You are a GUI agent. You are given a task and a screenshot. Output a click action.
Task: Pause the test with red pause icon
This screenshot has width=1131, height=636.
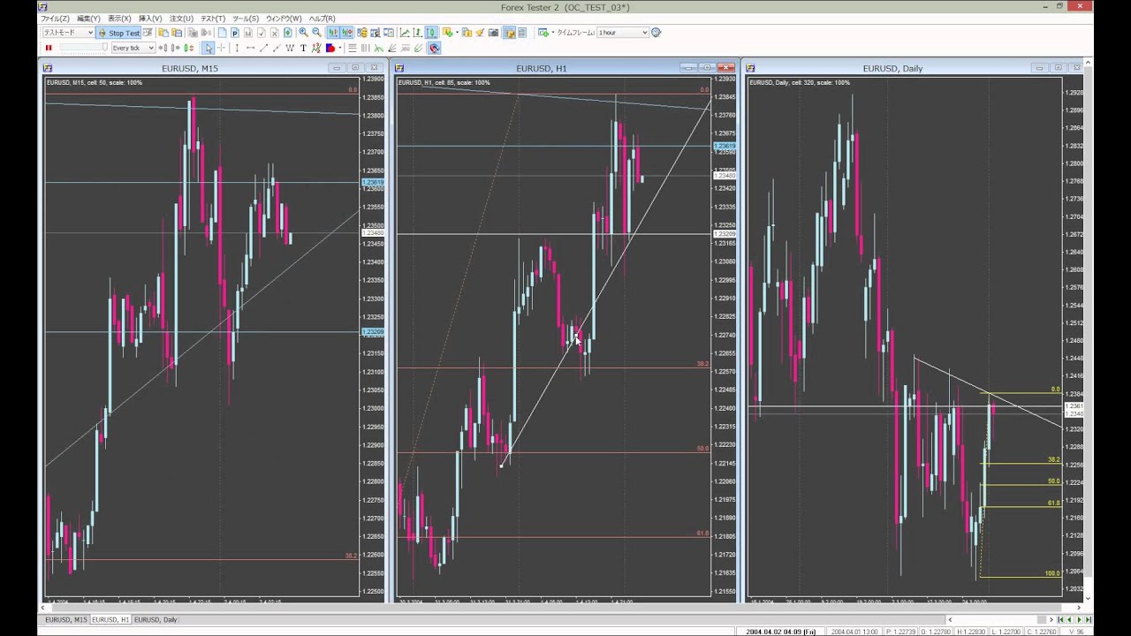49,48
